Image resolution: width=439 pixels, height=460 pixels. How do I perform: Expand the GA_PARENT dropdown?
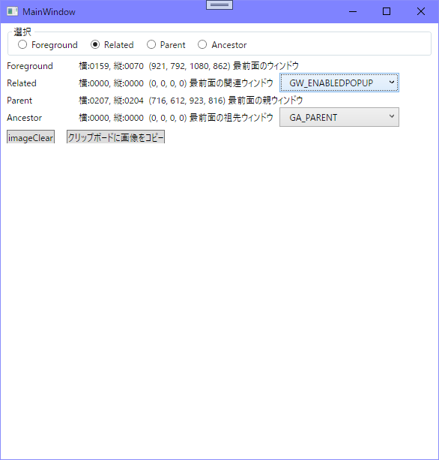[x=339, y=117]
